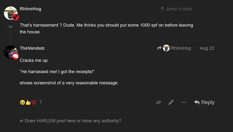Screen dimensions: 233x132
Task: Open the RhinoHog reply-to name
Action: (x=181, y=48)
